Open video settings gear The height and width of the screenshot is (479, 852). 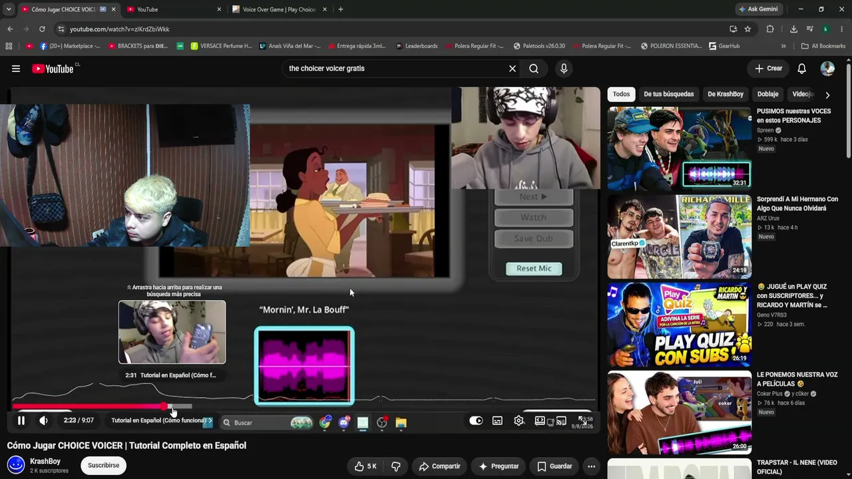pyautogui.click(x=519, y=420)
